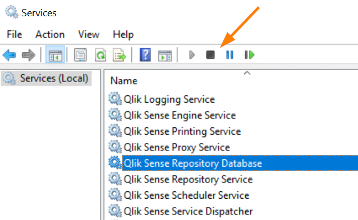This screenshot has height=220, width=358.
Task: Click gear icon beside Qlik Logging Service
Action: 115,99
